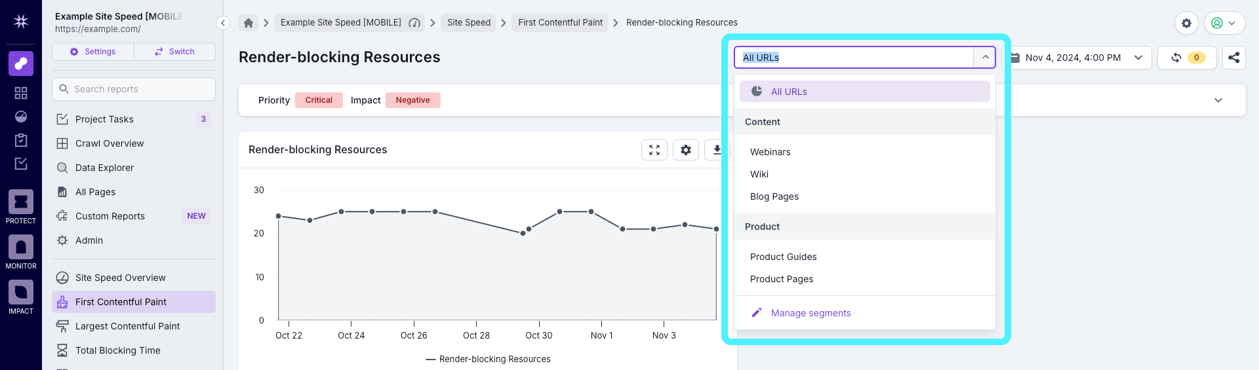Click the NEW badge on Custom Reports
The height and width of the screenshot is (370, 1259).
point(196,216)
